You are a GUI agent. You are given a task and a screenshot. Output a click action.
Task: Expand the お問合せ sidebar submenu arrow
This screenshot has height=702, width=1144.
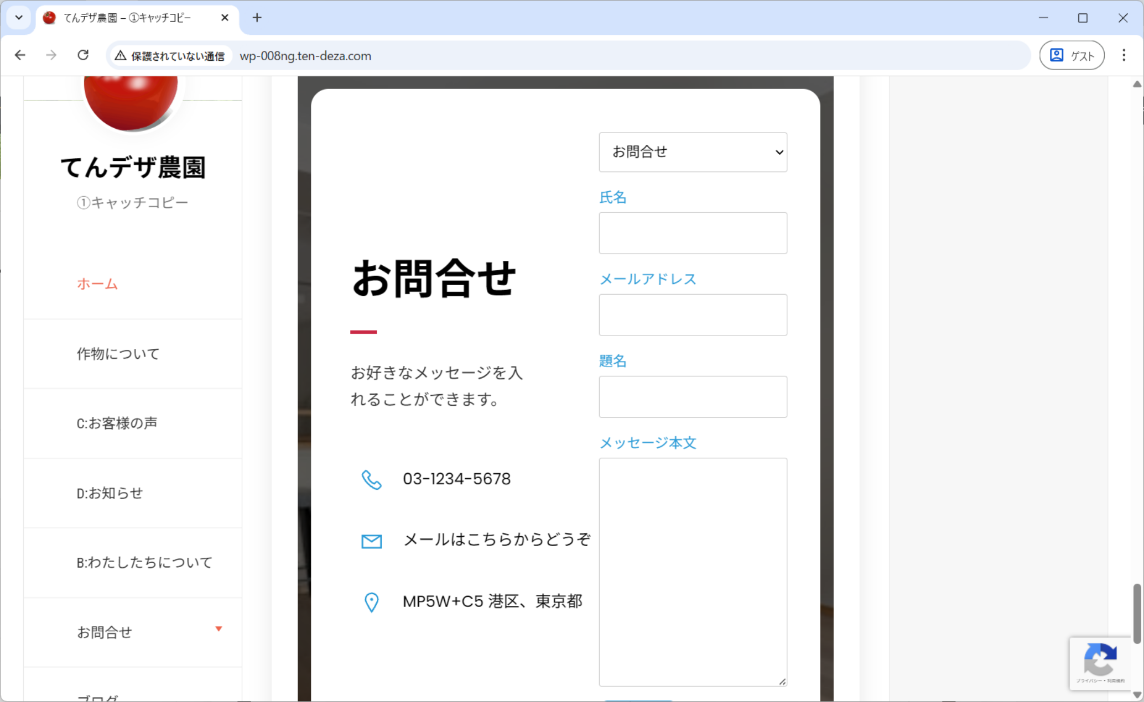[219, 629]
